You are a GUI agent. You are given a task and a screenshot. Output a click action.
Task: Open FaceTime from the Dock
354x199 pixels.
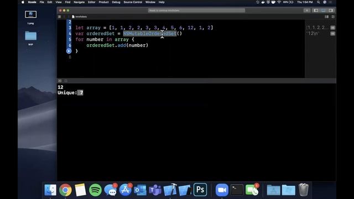(x=252, y=190)
